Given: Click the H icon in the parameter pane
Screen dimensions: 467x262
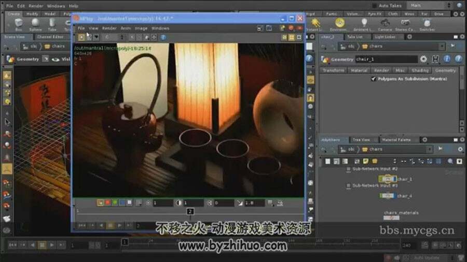Looking at the screenshot, I should pos(435,59).
